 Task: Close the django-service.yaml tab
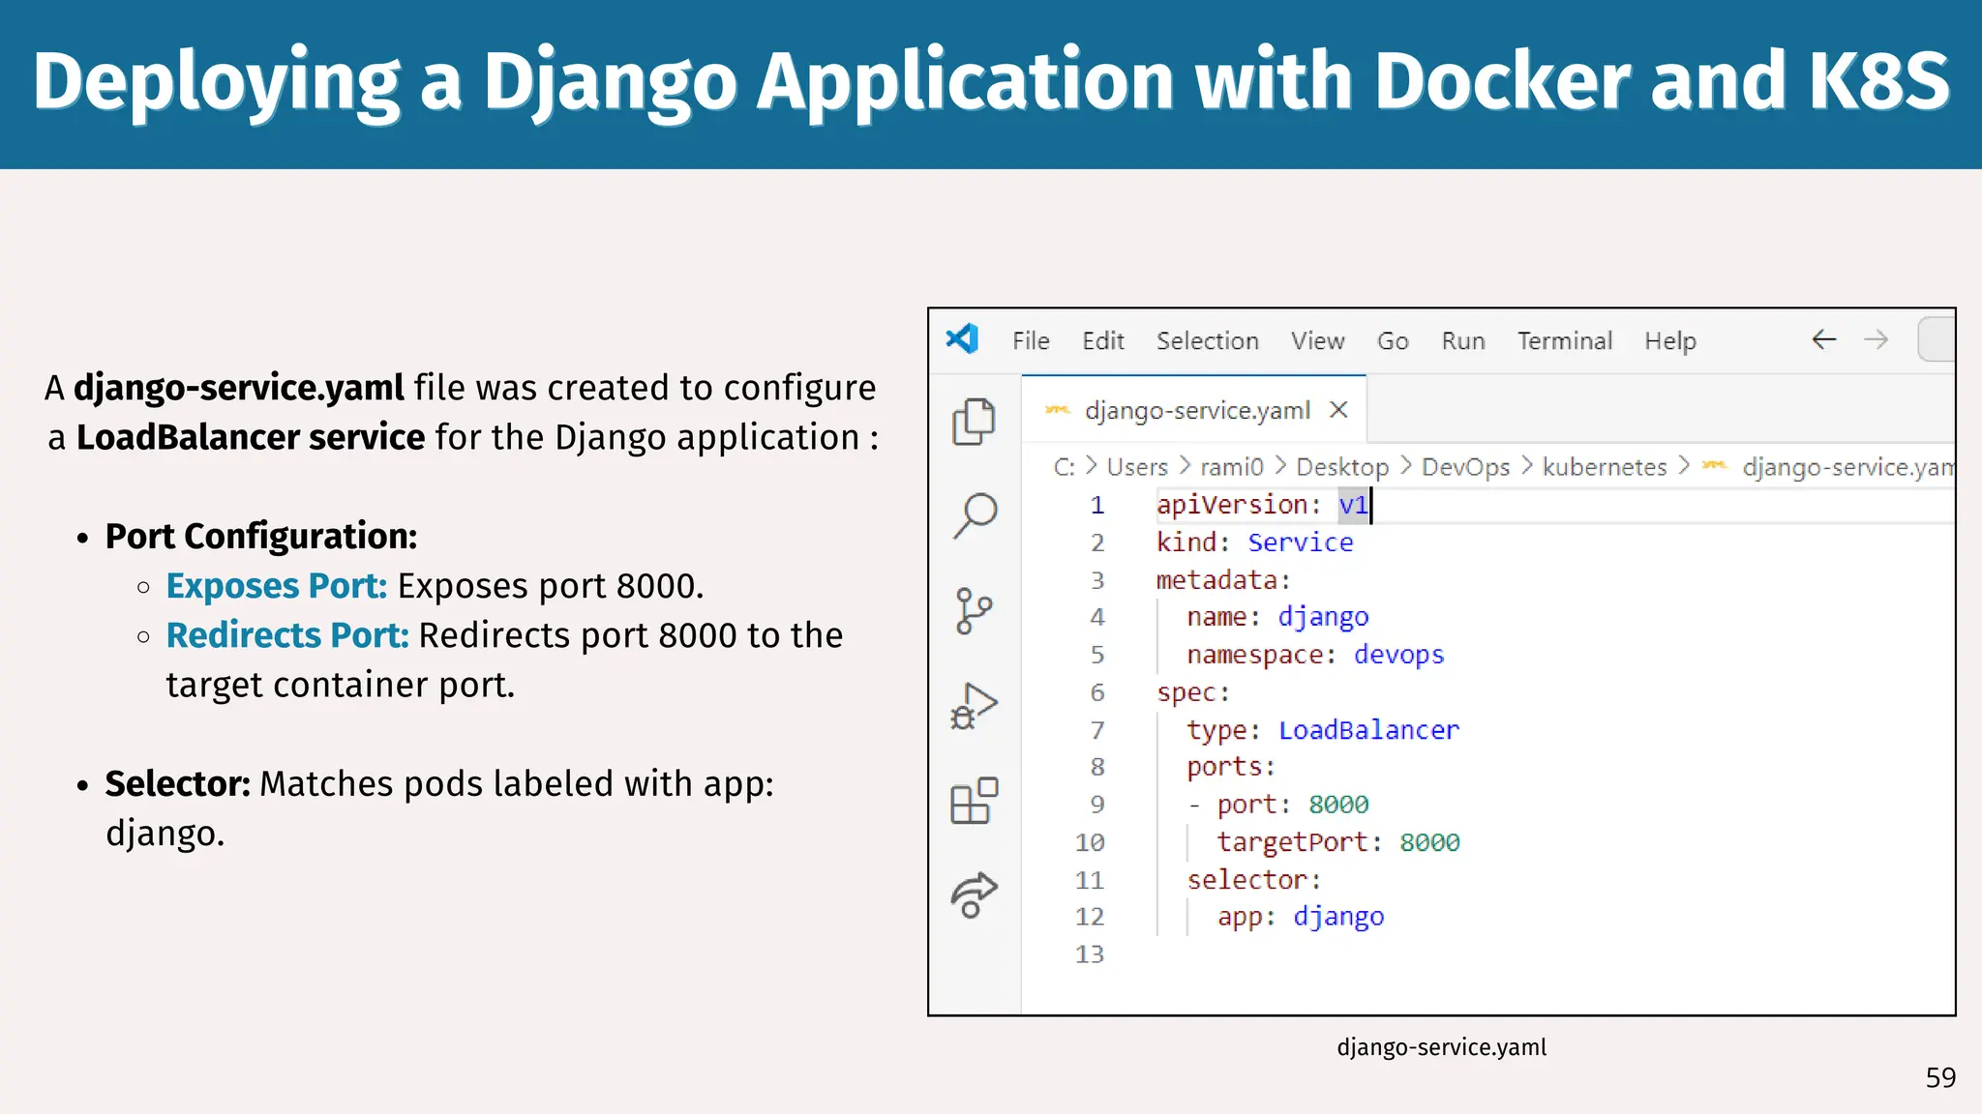point(1338,410)
